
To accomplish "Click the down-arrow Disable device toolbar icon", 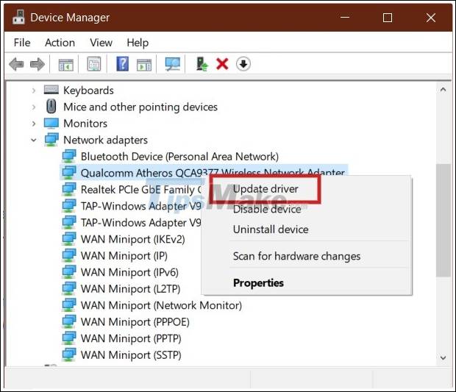I will pyautogui.click(x=243, y=64).
